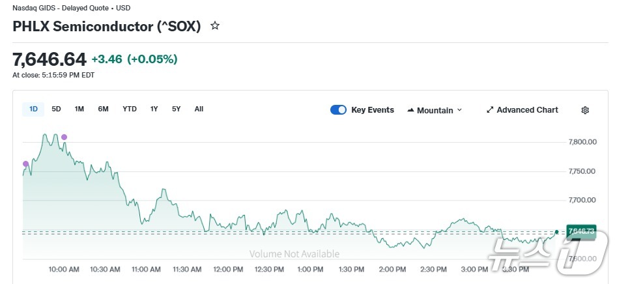617x284 pixels.
Task: Click the purple key event marker at chart start
Action: pyautogui.click(x=25, y=163)
